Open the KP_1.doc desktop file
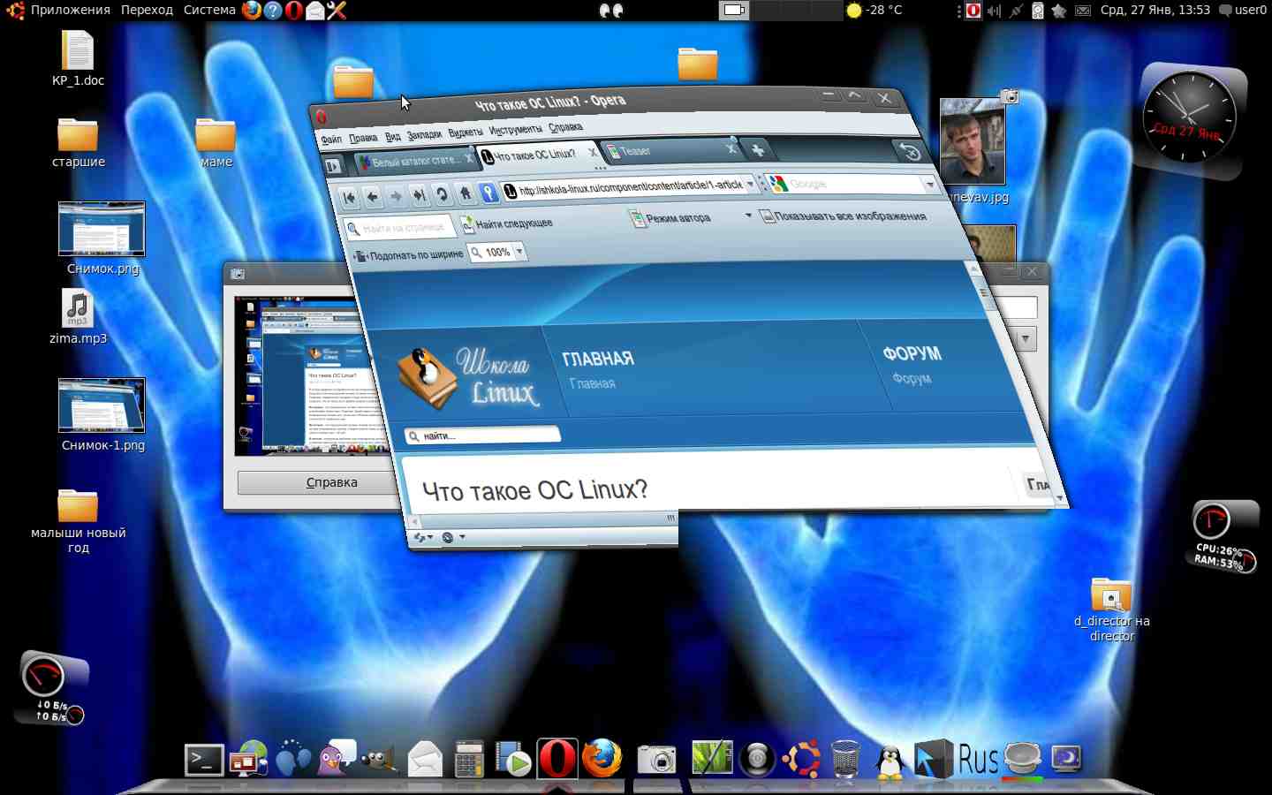 pos(78,58)
